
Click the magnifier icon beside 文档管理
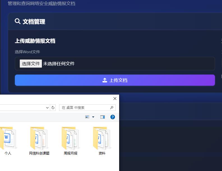click(18, 21)
